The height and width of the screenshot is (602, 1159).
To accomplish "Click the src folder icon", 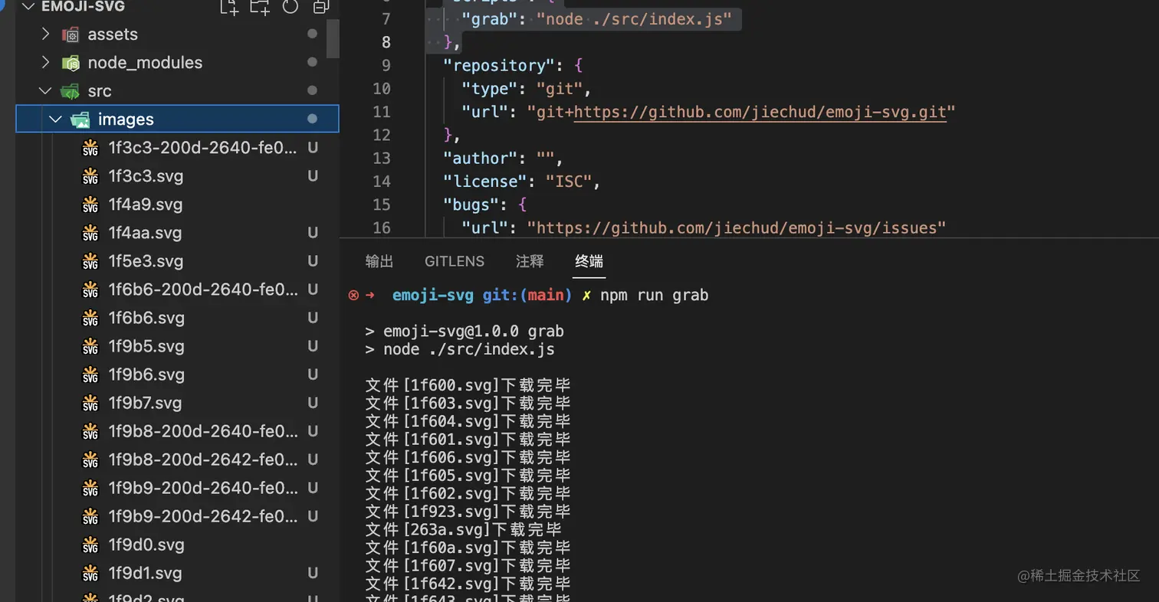I will [71, 91].
